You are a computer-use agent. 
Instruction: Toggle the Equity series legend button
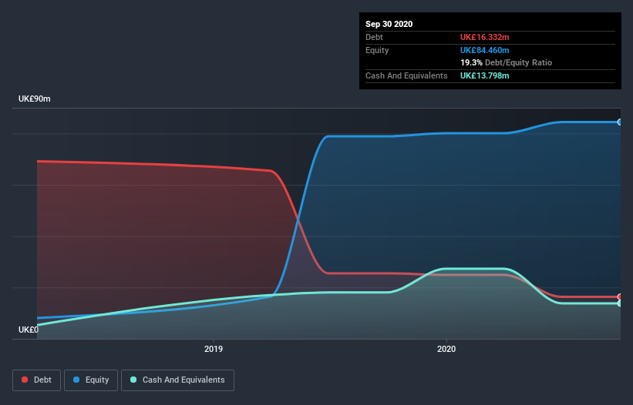(91, 380)
